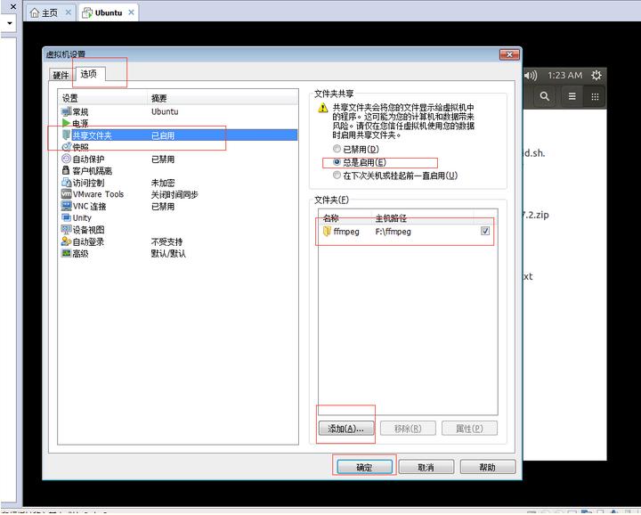Close the left sidebar panel X
Image resolution: width=641 pixels, height=515 pixels.
pyautogui.click(x=13, y=6)
